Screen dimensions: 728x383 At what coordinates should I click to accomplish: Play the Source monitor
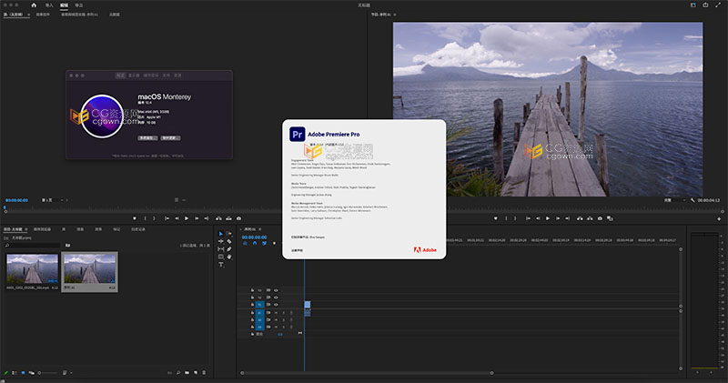(187, 218)
